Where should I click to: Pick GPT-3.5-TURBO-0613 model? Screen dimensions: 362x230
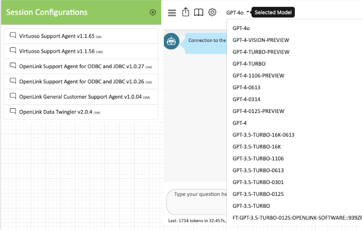[258, 170]
